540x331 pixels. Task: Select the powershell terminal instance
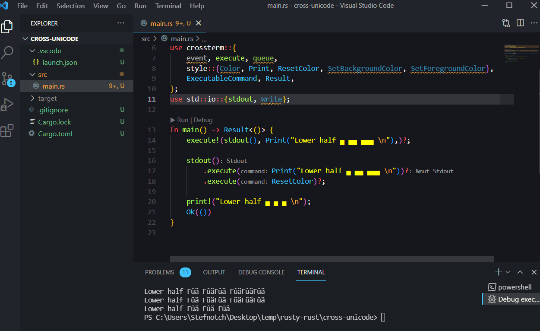click(511, 287)
